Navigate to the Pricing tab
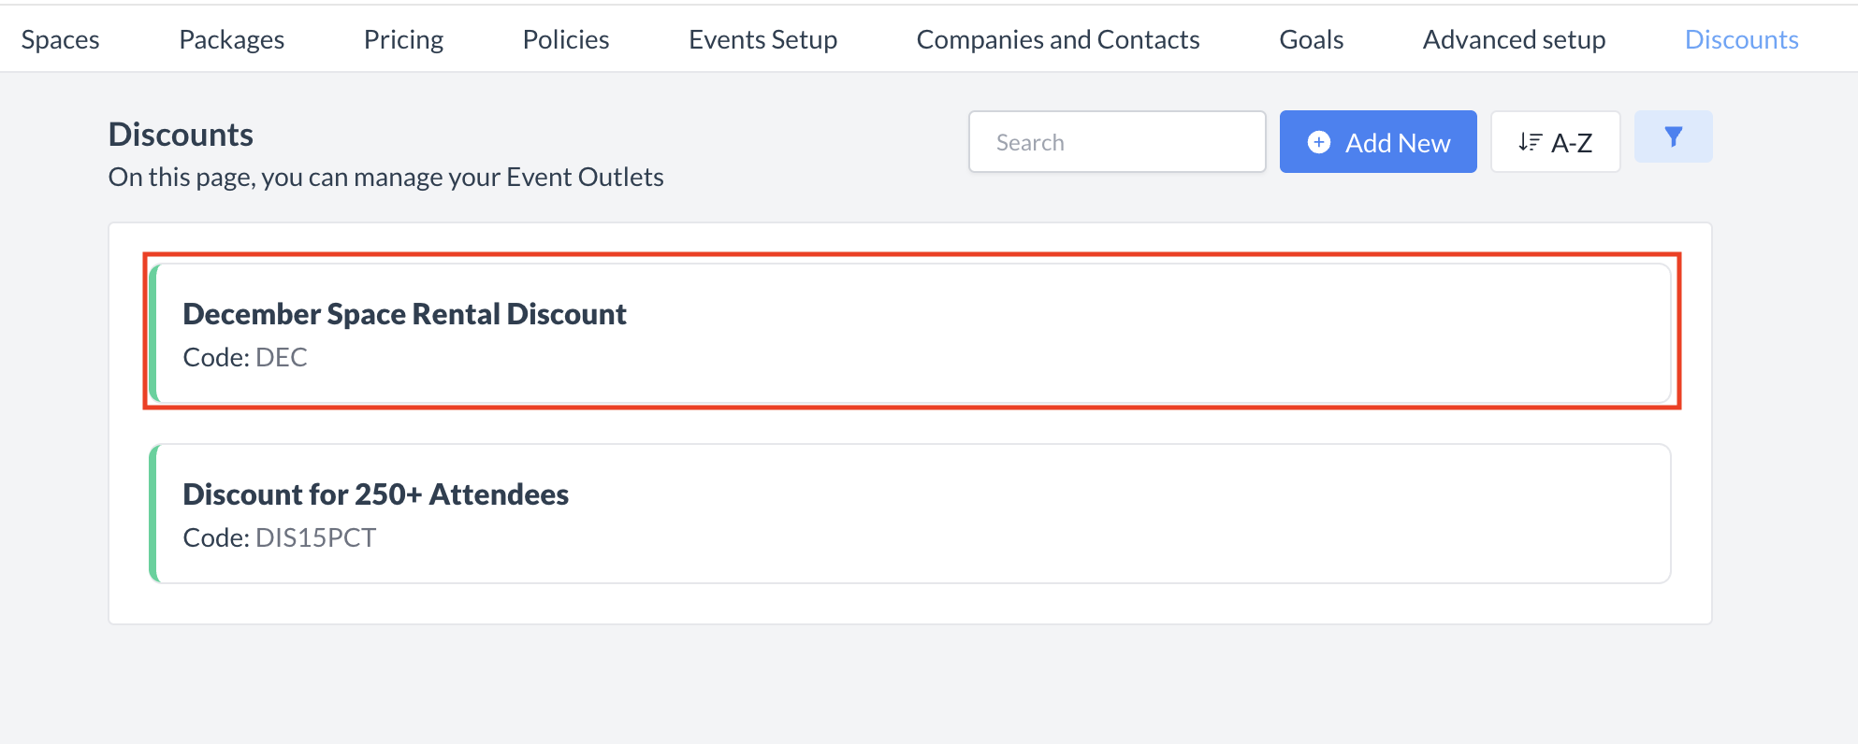 [403, 39]
